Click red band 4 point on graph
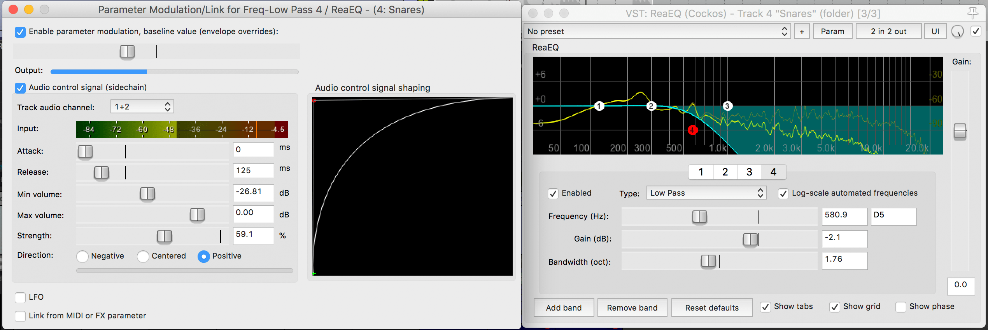Viewport: 988px width, 330px height. 692,130
